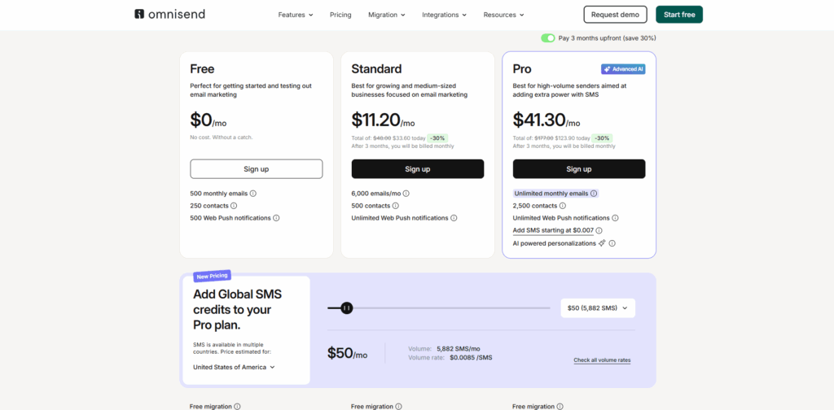This screenshot has width=834, height=410.
Task: Click the Standard plan -30% discount badge
Action: coord(437,138)
